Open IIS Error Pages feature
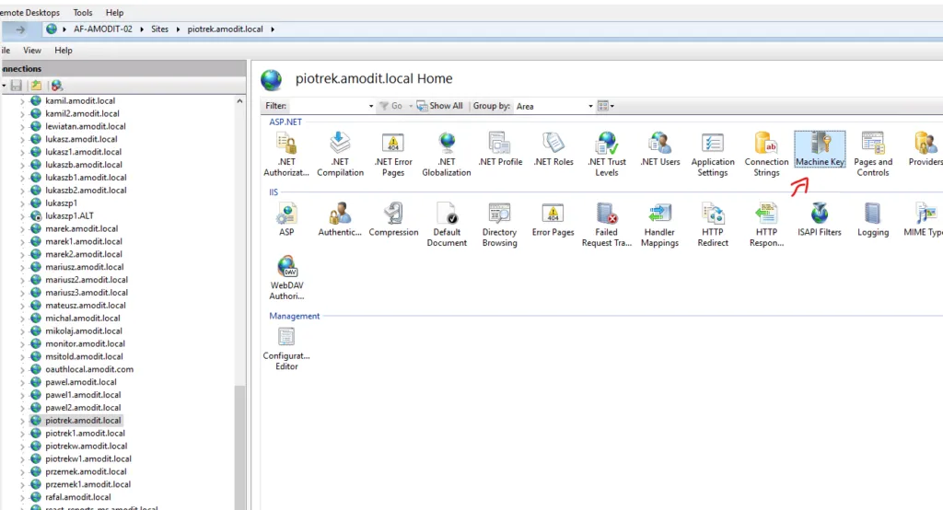This screenshot has height=510, width=943. pyautogui.click(x=553, y=219)
